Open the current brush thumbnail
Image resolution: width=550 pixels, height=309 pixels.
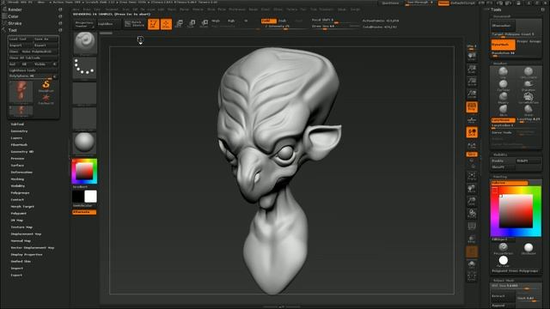[x=85, y=43]
